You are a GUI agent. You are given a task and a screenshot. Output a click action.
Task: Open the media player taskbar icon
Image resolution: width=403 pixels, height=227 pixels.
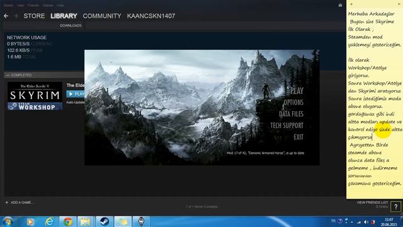click(30, 221)
